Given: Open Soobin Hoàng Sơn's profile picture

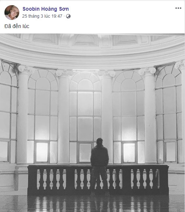Looking at the screenshot, I should 12,13.
